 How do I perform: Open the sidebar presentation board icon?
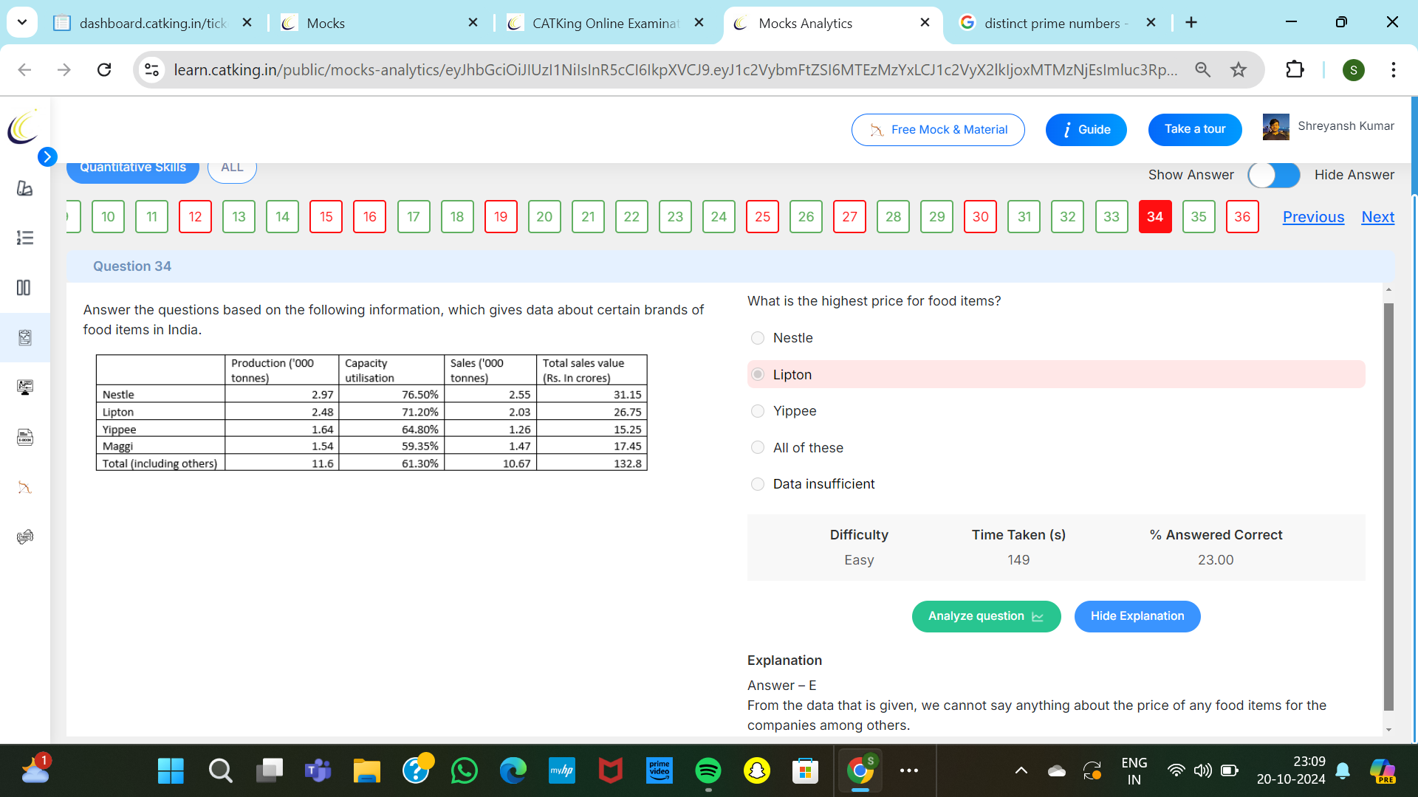24,387
